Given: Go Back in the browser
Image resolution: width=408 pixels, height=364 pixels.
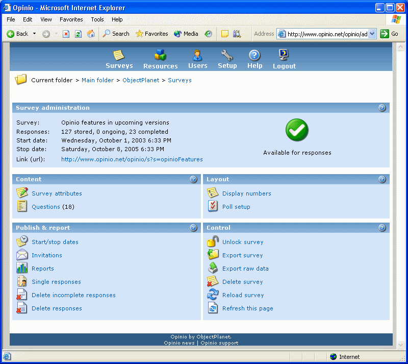Looking at the screenshot, I should pos(17,34).
